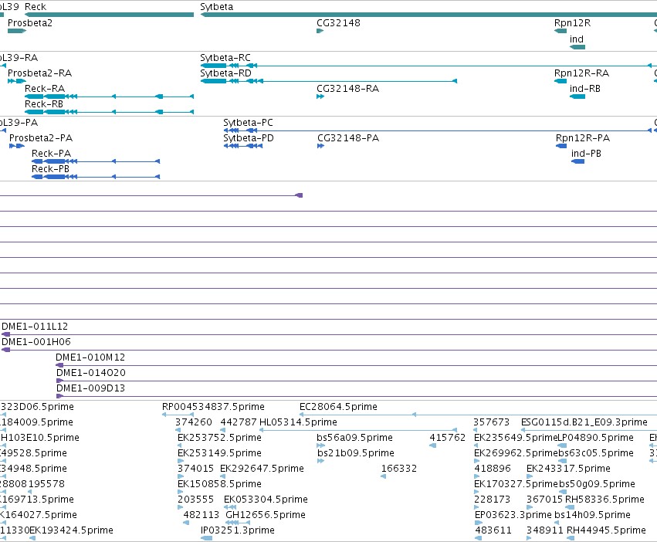657x542 pixels.
Task: Open the Rpn12R-PA CDS feature
Action: coord(561,146)
